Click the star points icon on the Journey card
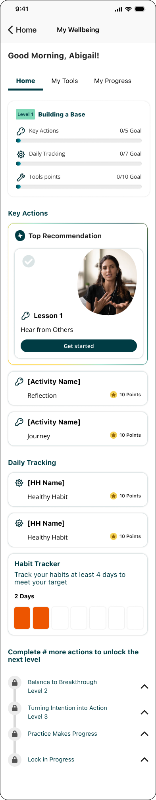This screenshot has height=800, width=156. (114, 435)
